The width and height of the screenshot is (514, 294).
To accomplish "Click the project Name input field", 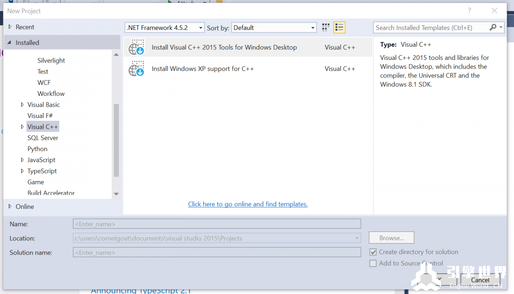I will tap(217, 224).
